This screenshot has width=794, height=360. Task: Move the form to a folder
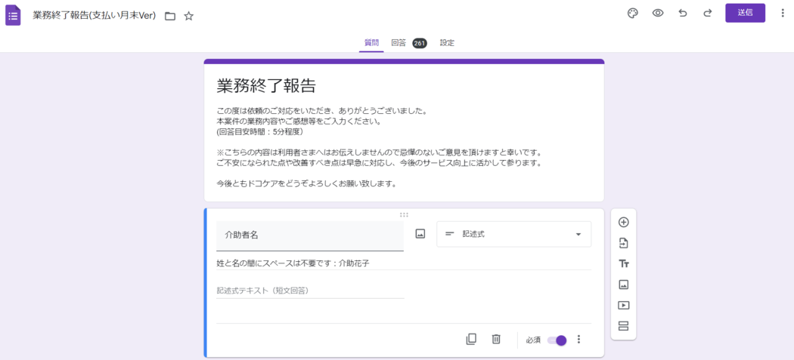(x=170, y=16)
